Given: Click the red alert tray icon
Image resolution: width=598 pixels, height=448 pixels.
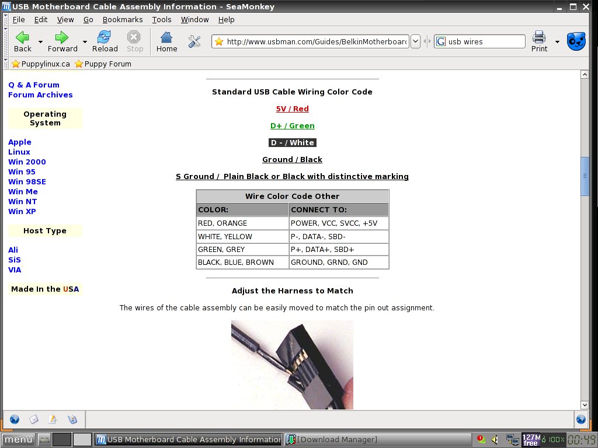Looking at the screenshot, I should pos(481,440).
